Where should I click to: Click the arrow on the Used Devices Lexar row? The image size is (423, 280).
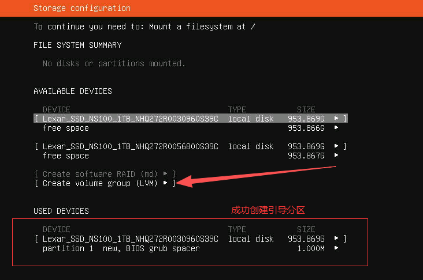(336, 239)
